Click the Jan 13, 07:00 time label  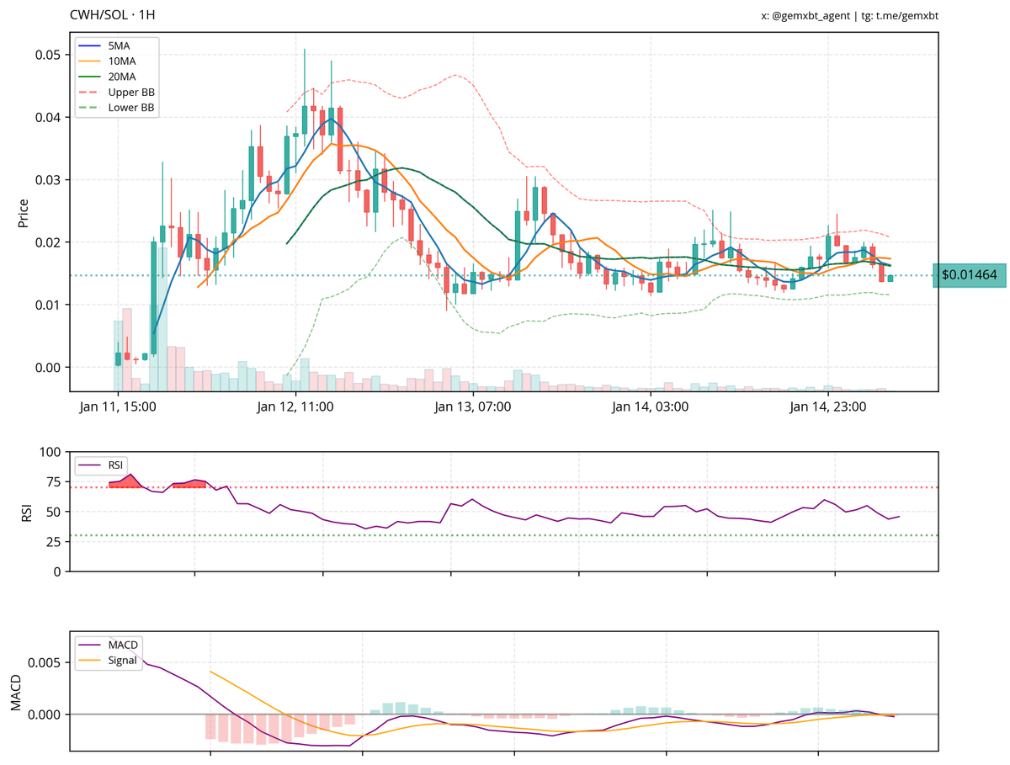[x=473, y=407]
